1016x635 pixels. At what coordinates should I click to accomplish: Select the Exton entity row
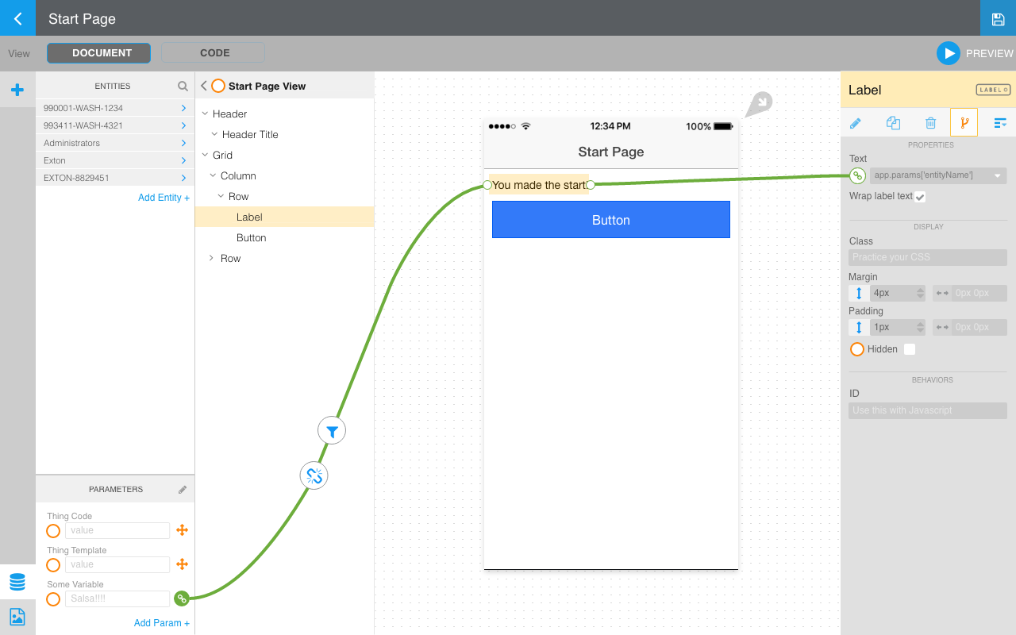coord(115,160)
